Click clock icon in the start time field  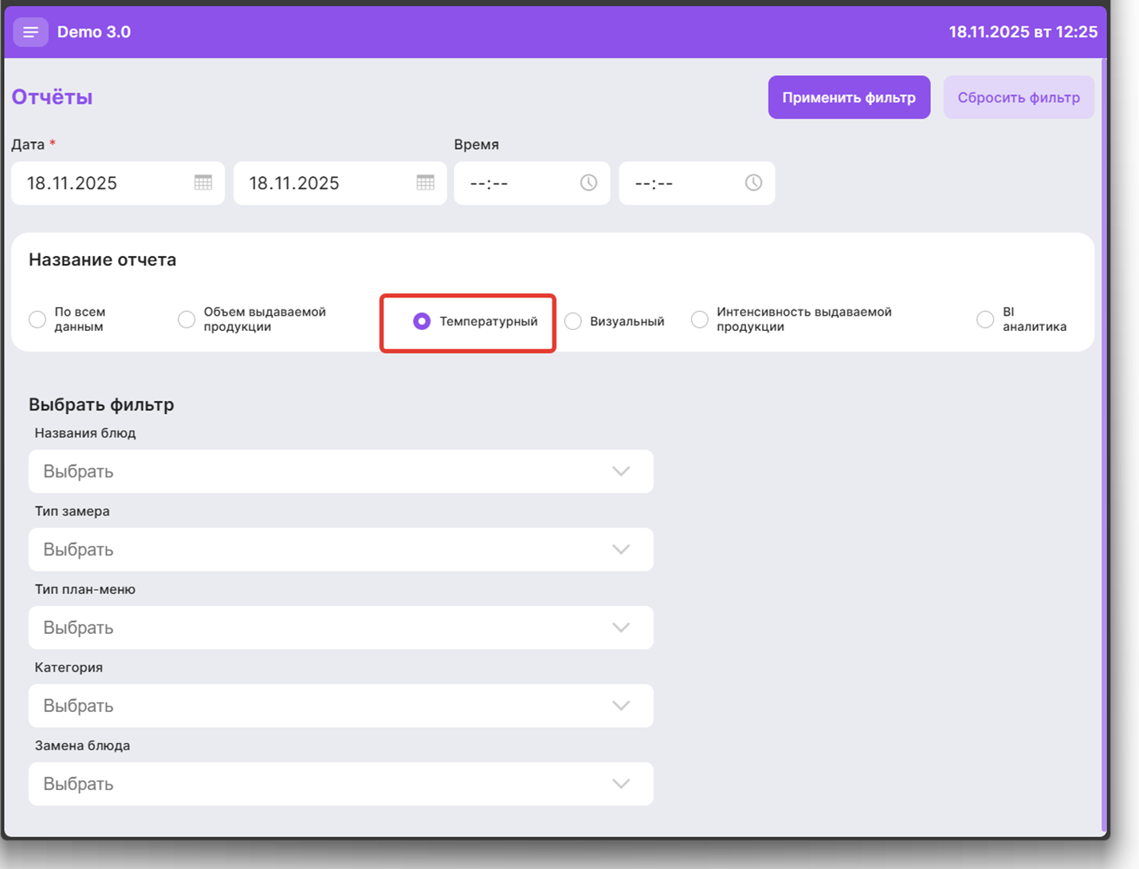tap(588, 183)
